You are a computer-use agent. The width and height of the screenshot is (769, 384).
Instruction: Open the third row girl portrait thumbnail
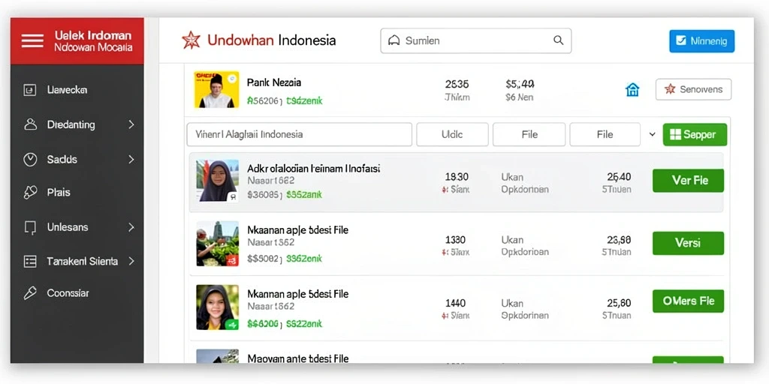(217, 307)
